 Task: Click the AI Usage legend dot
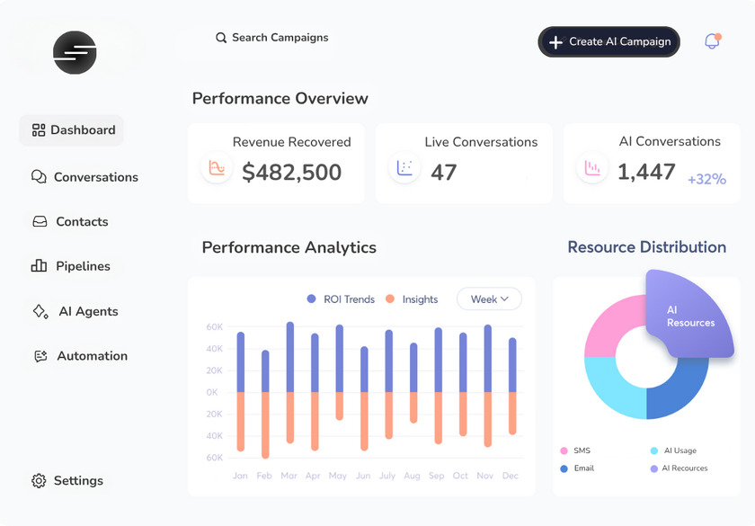click(654, 450)
